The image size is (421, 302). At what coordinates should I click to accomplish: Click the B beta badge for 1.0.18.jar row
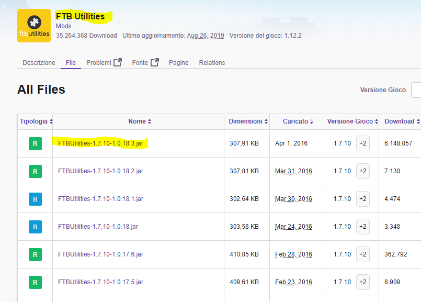click(35, 227)
